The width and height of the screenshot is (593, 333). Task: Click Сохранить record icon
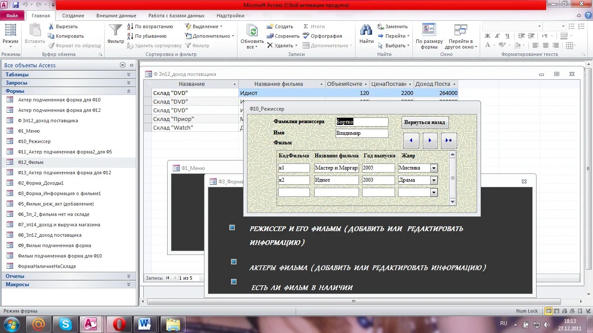270,36
